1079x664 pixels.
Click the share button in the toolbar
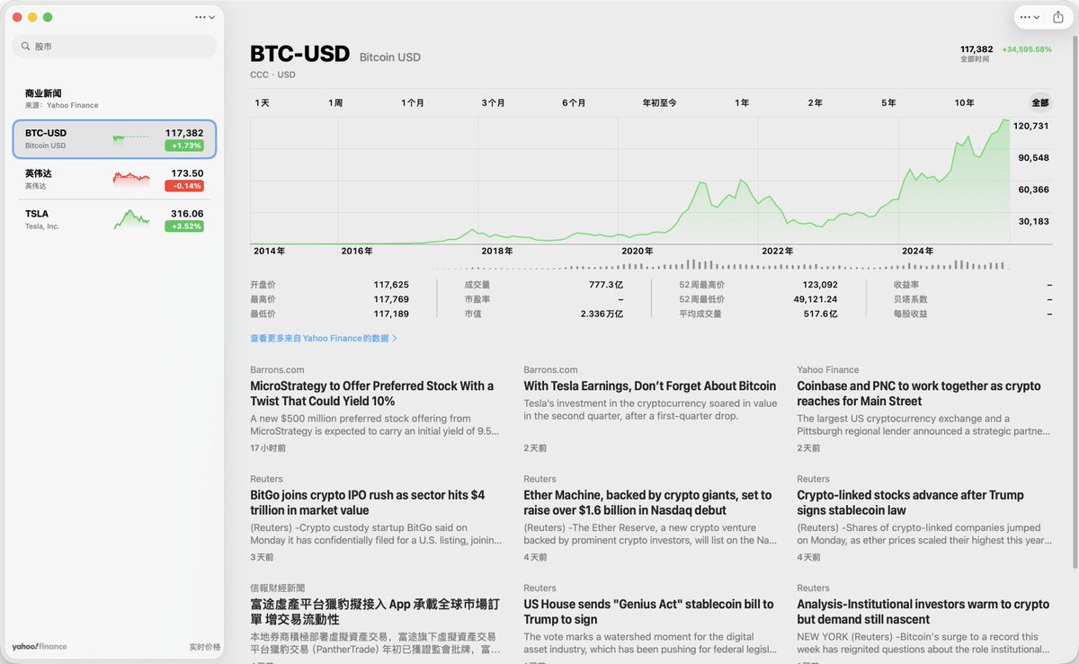(1057, 17)
